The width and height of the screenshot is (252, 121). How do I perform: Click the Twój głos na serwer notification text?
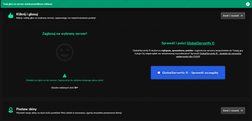27,4
